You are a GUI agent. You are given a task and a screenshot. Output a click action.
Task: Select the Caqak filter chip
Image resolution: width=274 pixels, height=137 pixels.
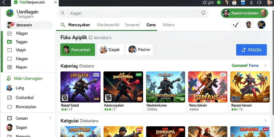tap(110, 50)
